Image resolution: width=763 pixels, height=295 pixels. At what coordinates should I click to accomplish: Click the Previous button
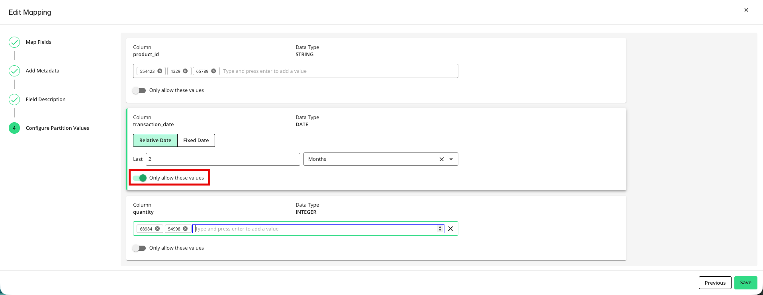[x=715, y=283]
